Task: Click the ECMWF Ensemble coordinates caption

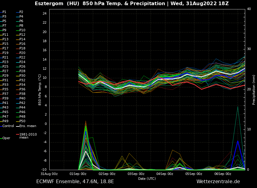Action: (75, 182)
